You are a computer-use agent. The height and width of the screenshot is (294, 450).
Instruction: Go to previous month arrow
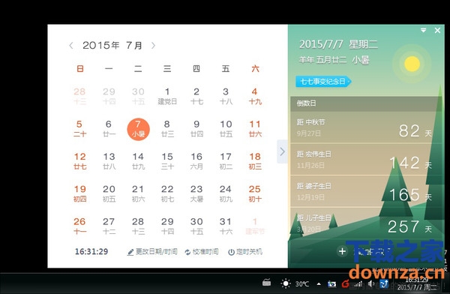pos(71,45)
